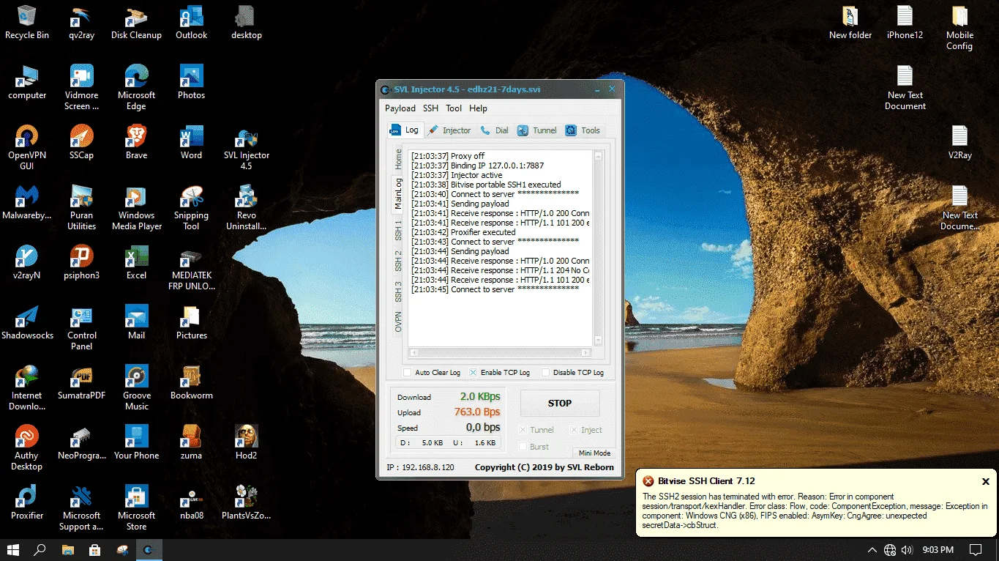Open the Snipping Tool shortcut
This screenshot has width=999, height=561.
pyautogui.click(x=191, y=207)
